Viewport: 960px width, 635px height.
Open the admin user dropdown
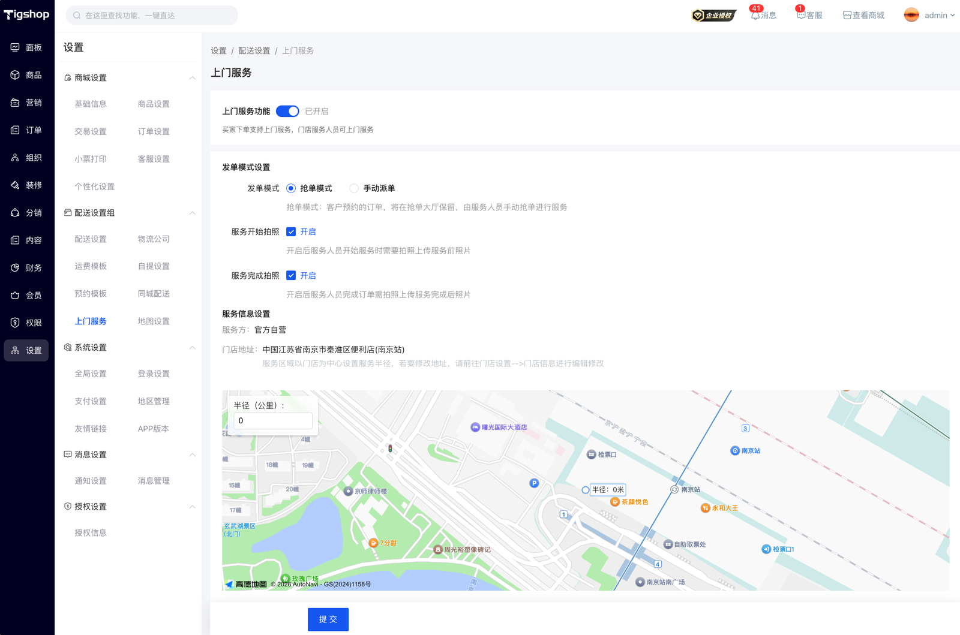point(930,15)
